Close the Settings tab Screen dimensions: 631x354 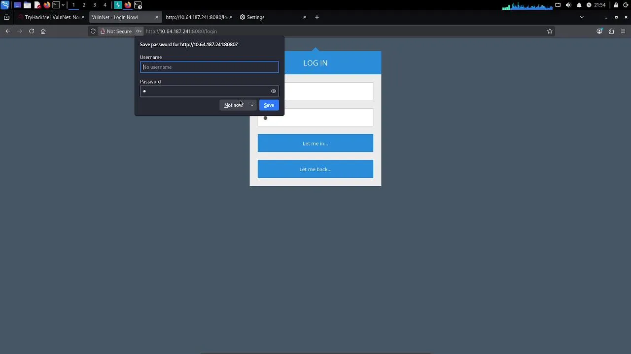(305, 17)
